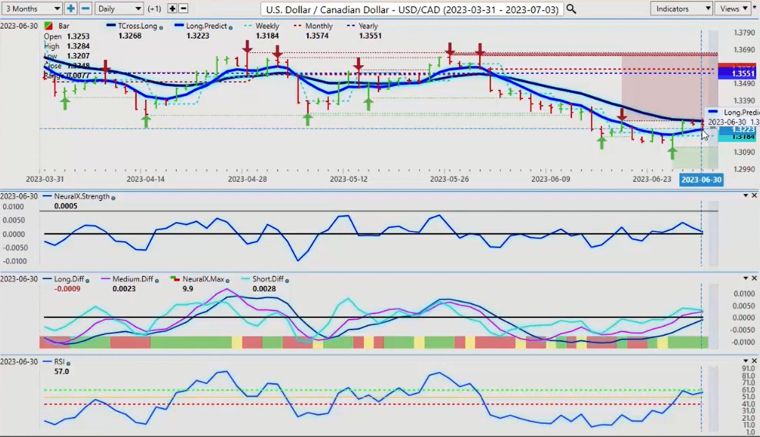Click the Bar chart type icon
The height and width of the screenshot is (437, 760).
point(48,26)
